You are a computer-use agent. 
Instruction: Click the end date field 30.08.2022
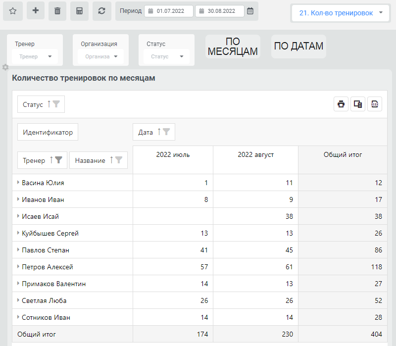[220, 11]
